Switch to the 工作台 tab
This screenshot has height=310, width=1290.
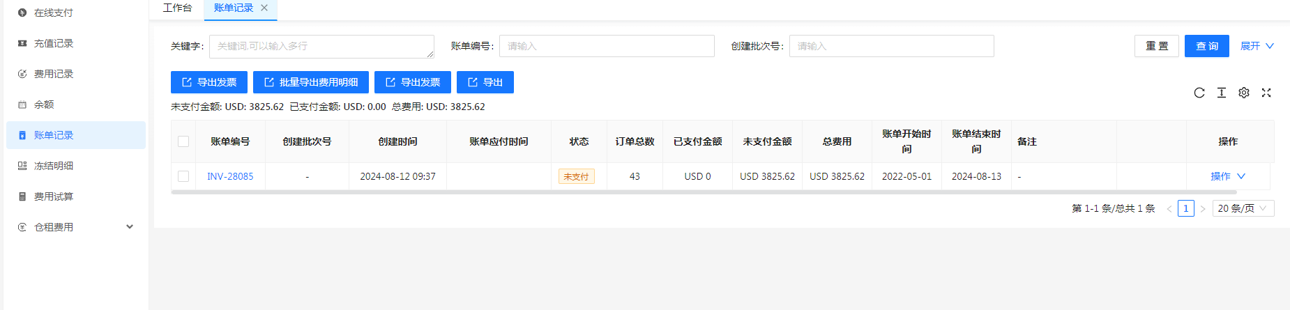[177, 8]
